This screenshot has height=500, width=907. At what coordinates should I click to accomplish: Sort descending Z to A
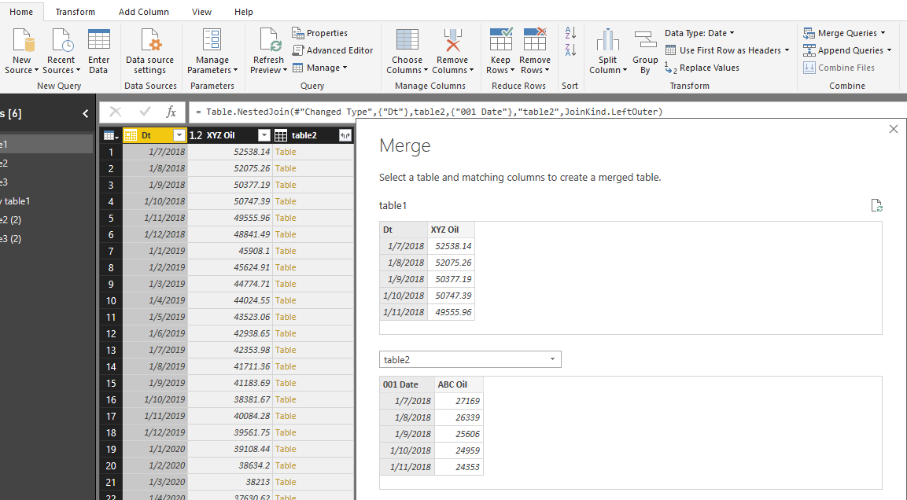570,50
